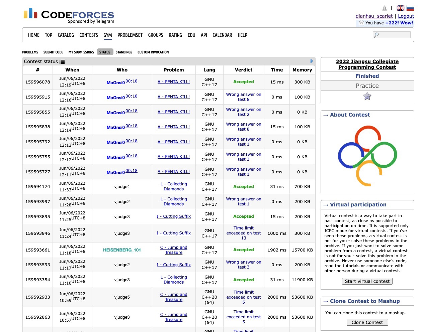Collapse the Virtual participation section arrow
This screenshot has height=332, width=425.
click(325, 205)
